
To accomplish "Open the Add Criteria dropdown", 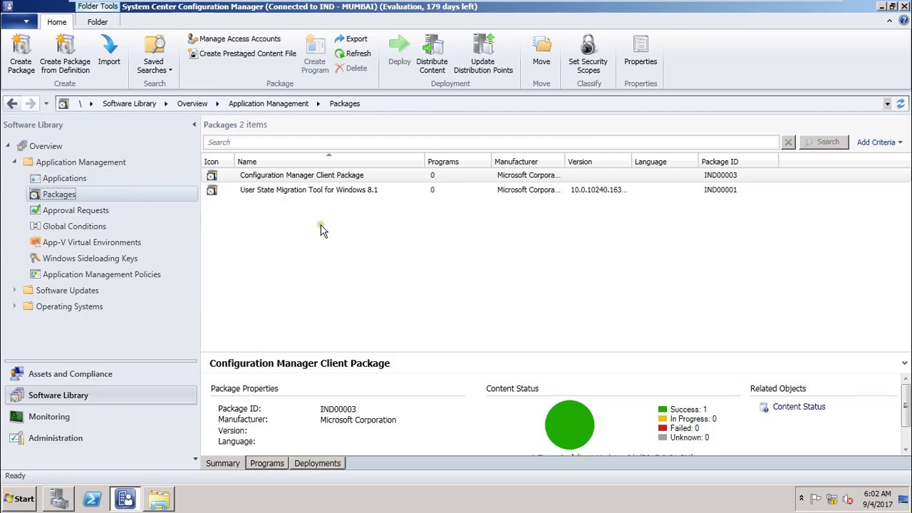I will point(880,142).
